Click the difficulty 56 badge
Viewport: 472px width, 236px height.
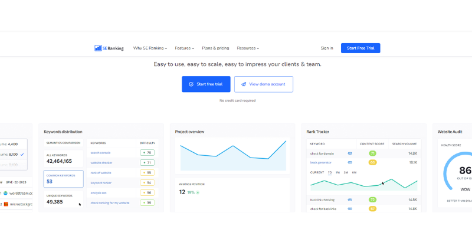point(147,193)
